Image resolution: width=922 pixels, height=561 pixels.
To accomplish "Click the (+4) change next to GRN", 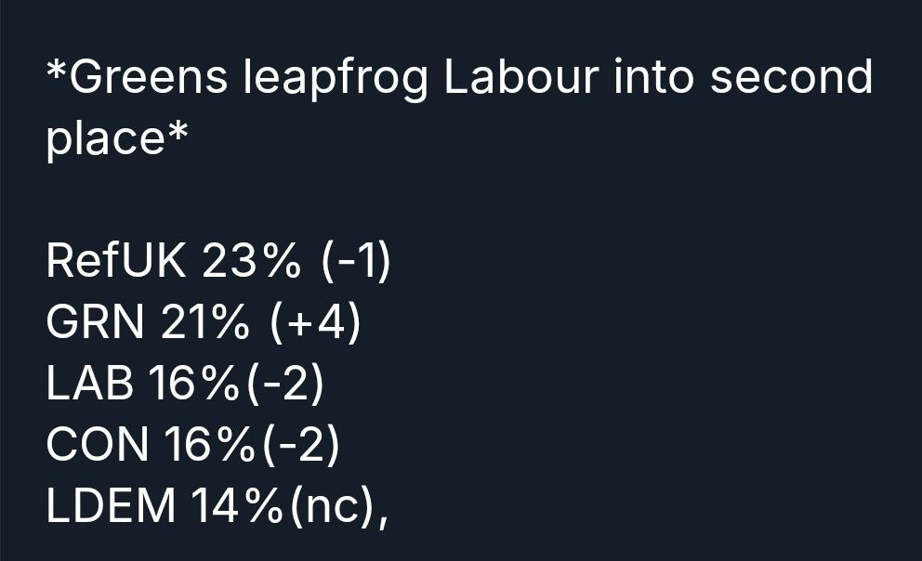I will tap(314, 325).
